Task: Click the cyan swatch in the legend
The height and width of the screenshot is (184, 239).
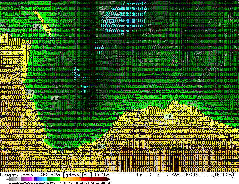Action: [x=46, y=179]
